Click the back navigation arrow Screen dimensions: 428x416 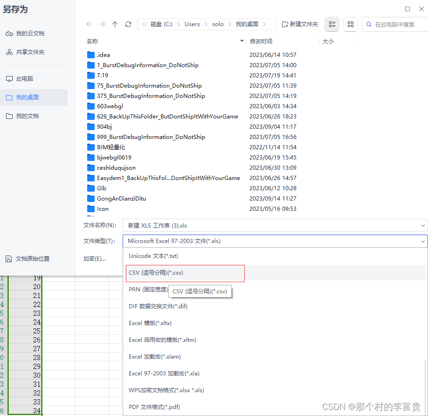[x=89, y=24]
